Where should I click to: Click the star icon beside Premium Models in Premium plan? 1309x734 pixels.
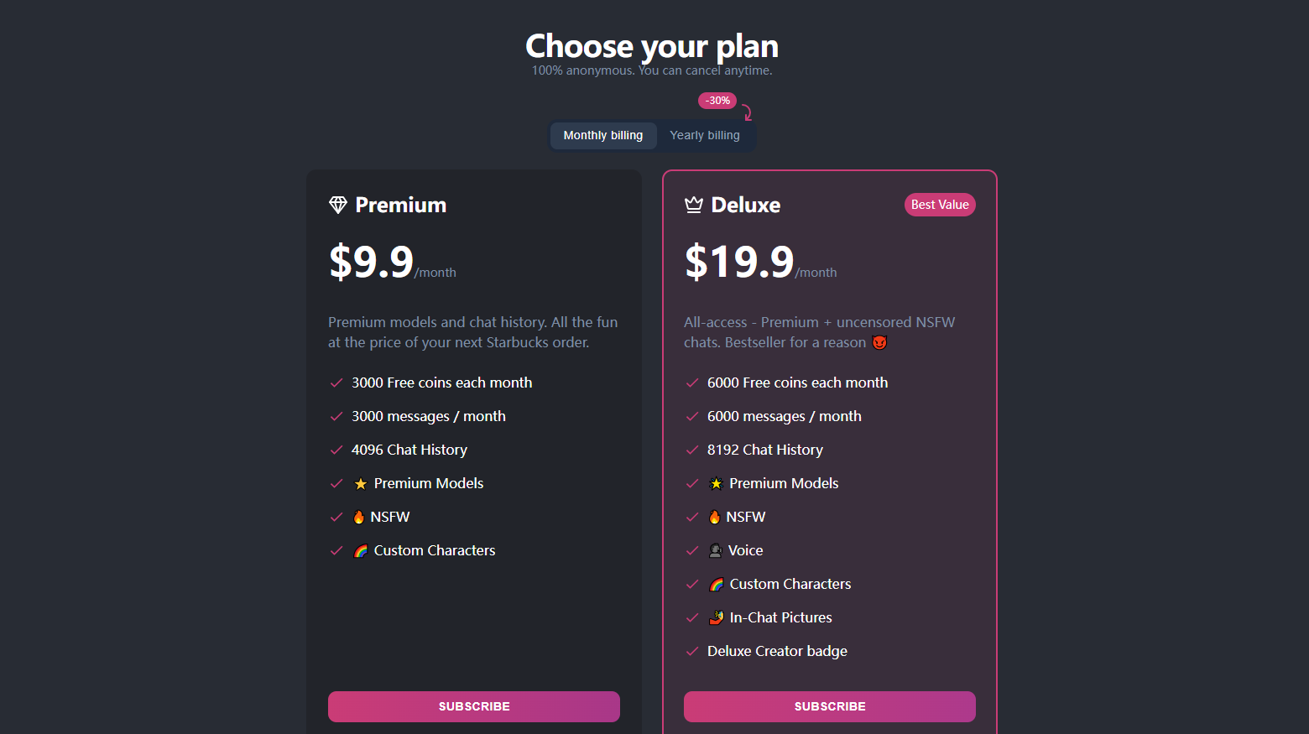(x=361, y=484)
